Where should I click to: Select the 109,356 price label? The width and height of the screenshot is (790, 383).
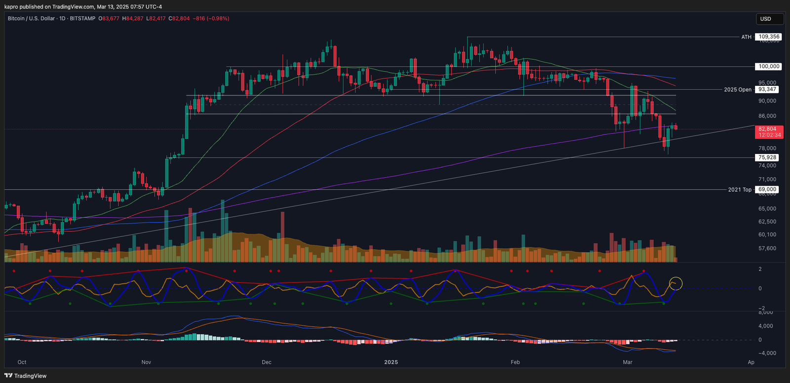click(x=769, y=37)
